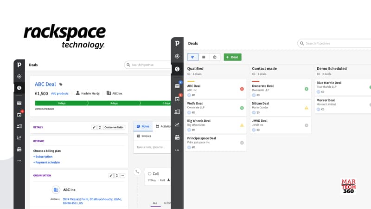The width and height of the screenshot is (371, 209).
Task: Open Leads target icon in left window sidebar
Action: 19,77
